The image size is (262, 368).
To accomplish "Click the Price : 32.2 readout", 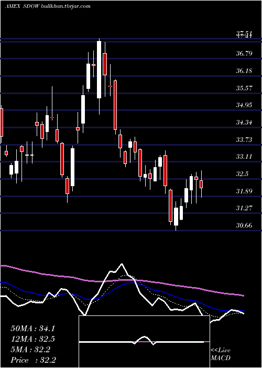I will click(x=33, y=360).
